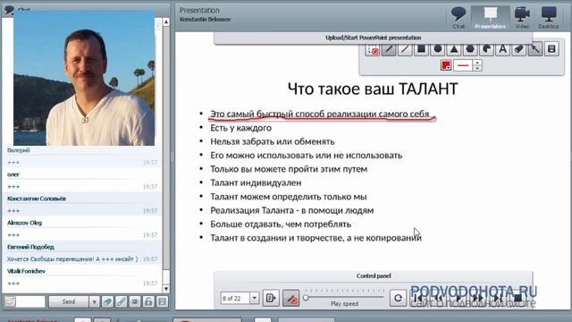This screenshot has width=572, height=322.
Task: Go to next slide with fast-forward button
Action: coord(477,298)
